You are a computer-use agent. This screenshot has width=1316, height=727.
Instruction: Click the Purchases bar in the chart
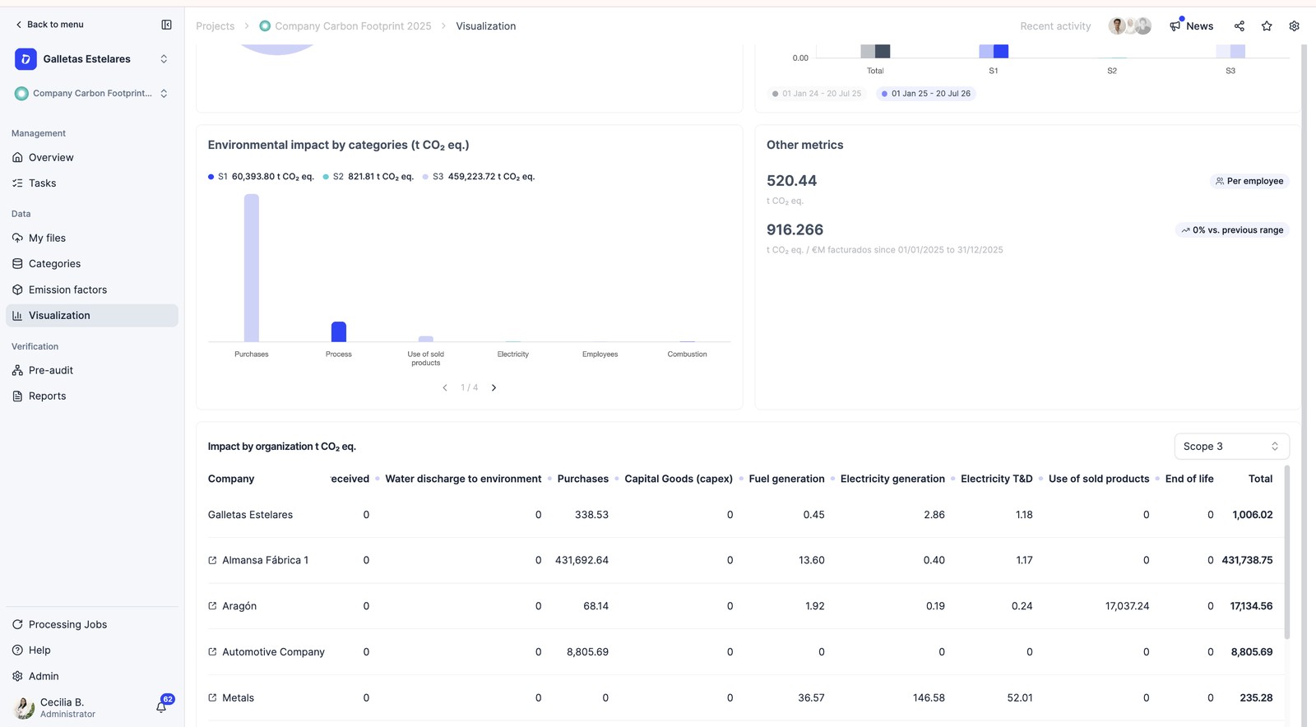click(x=252, y=268)
